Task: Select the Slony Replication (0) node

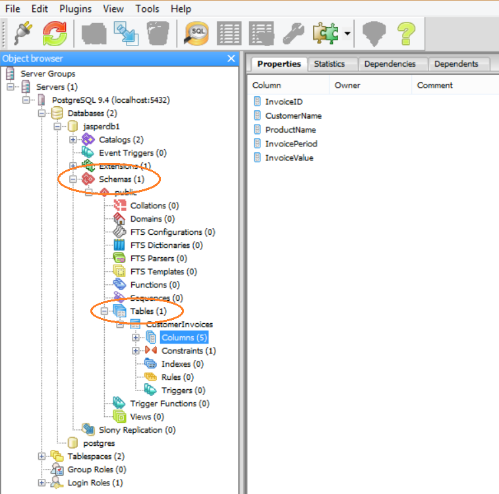Action: (137, 429)
